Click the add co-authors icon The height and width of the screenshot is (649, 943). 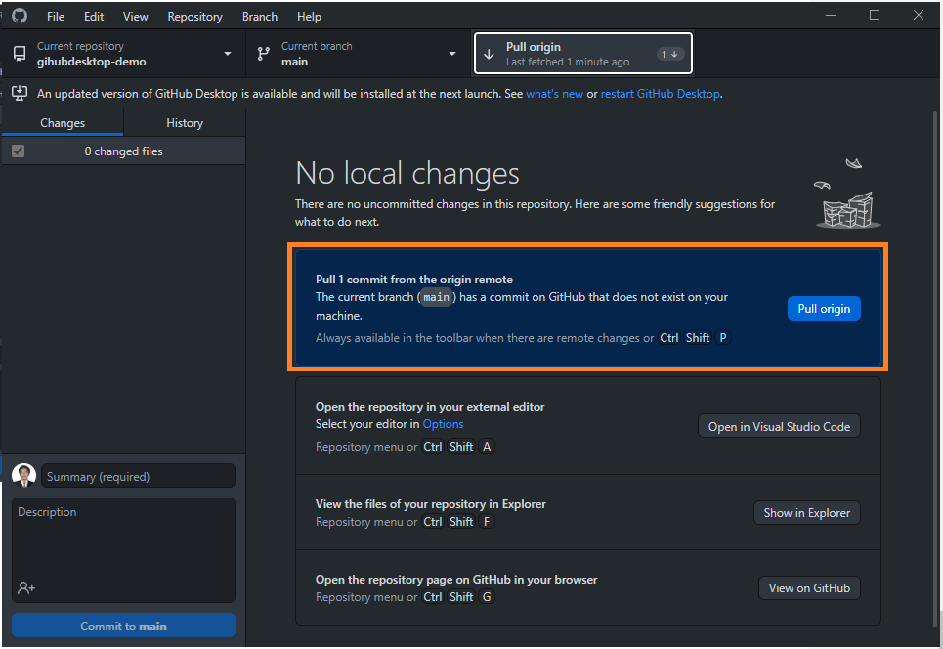pos(25,587)
